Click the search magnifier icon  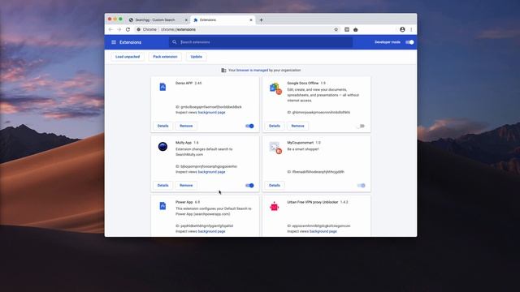(175, 42)
